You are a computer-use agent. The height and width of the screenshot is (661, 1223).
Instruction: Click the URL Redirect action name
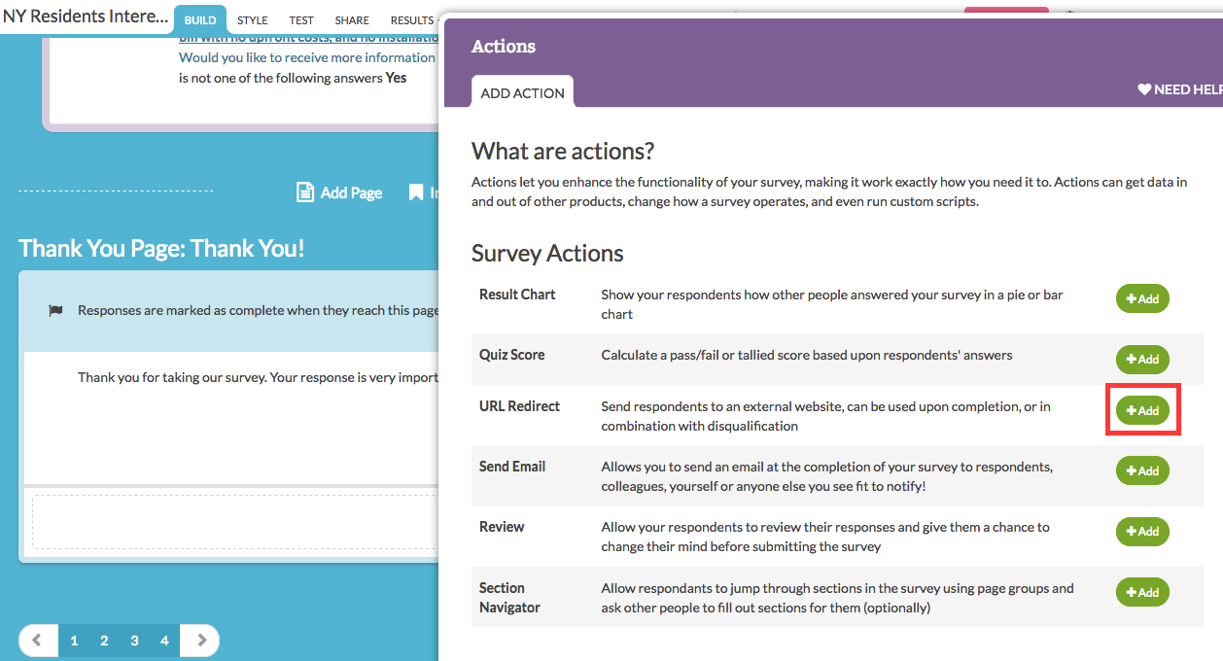click(519, 406)
